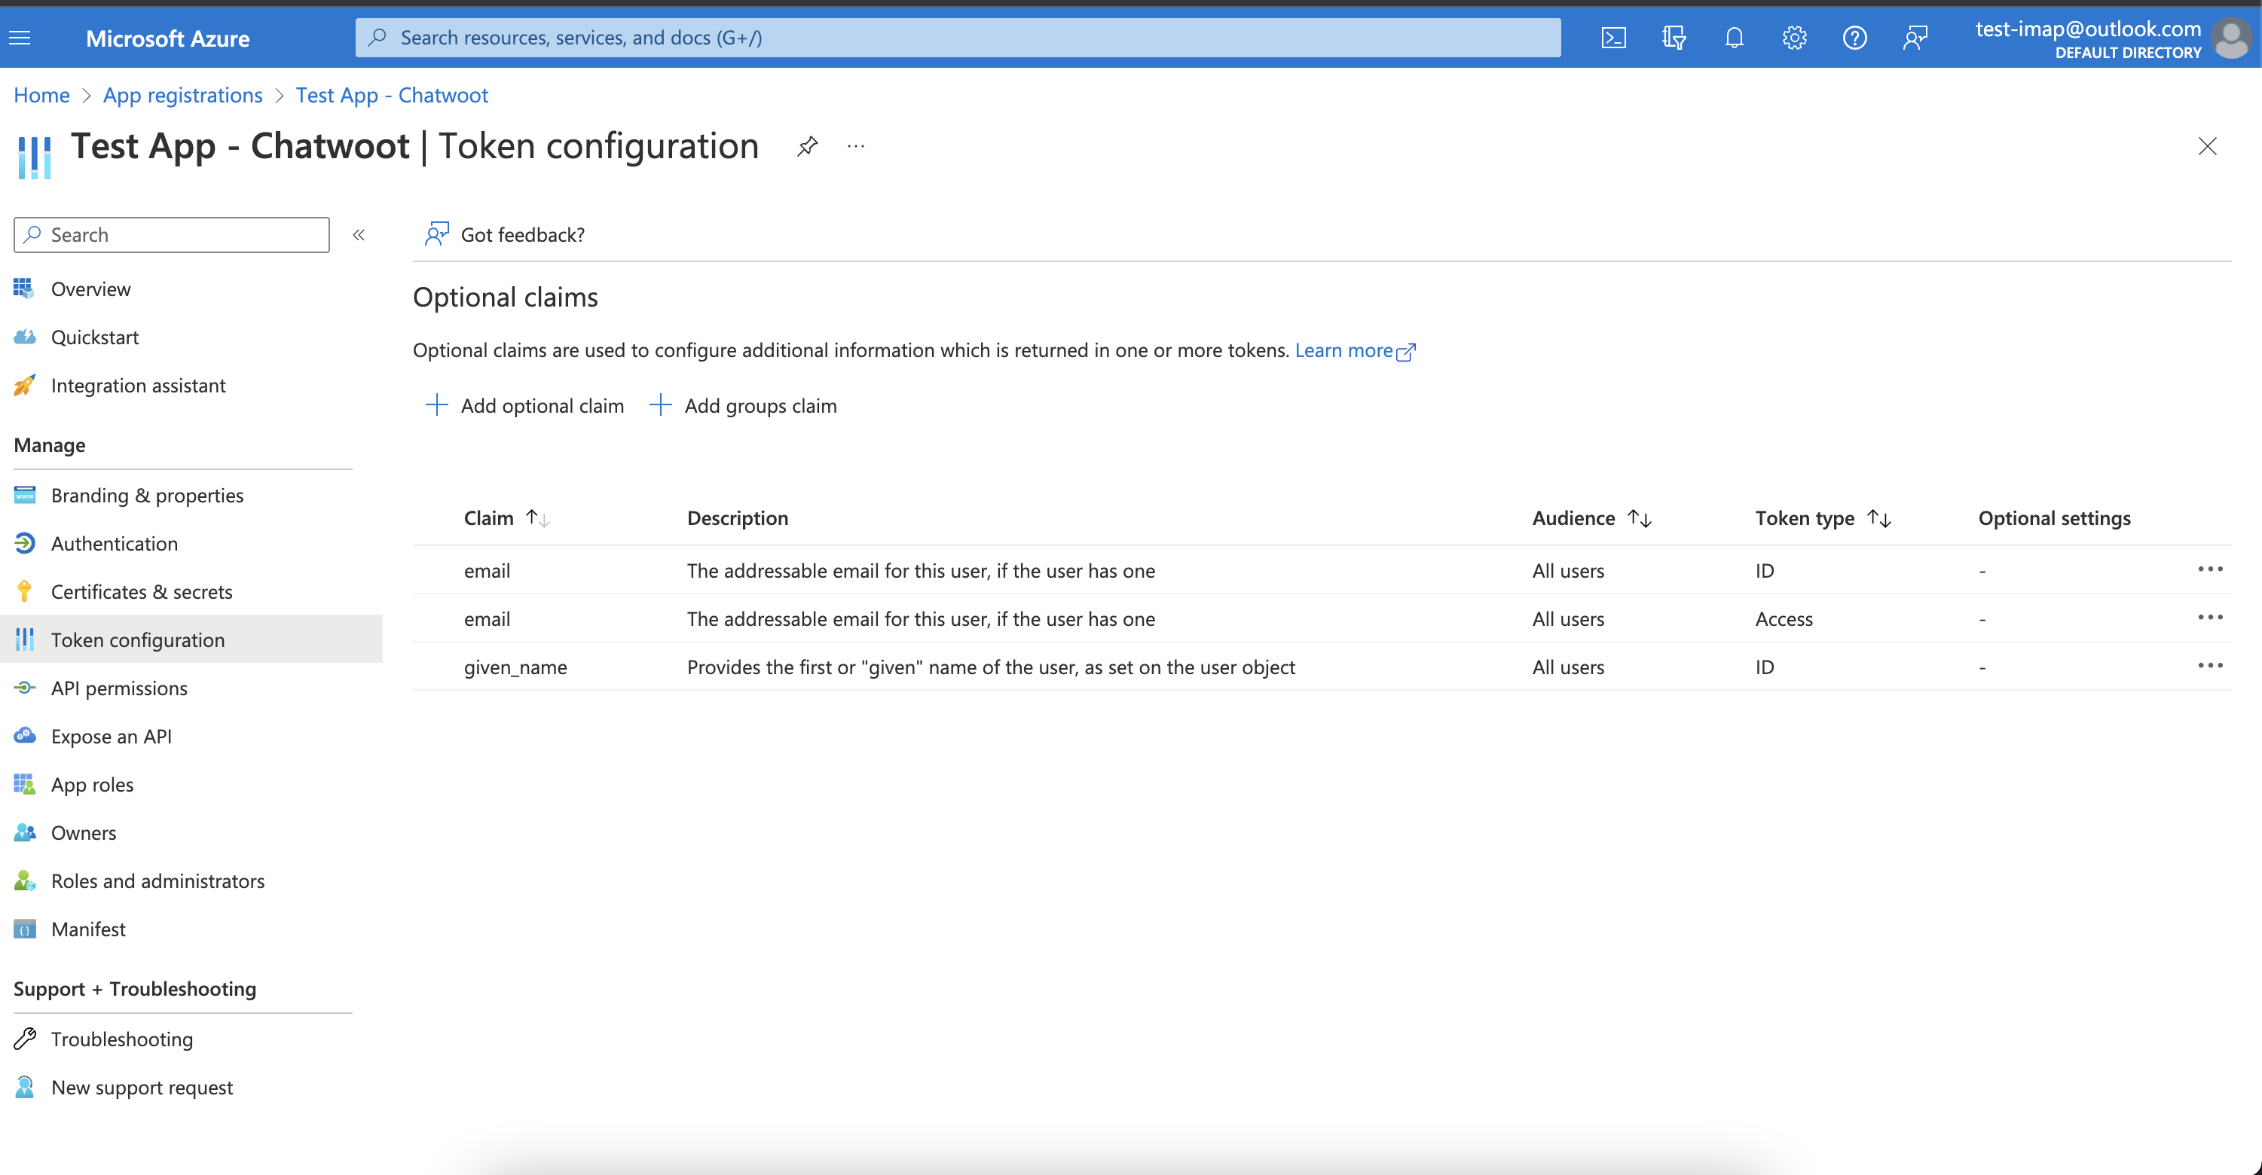Select the Add groups claim option

tap(742, 404)
